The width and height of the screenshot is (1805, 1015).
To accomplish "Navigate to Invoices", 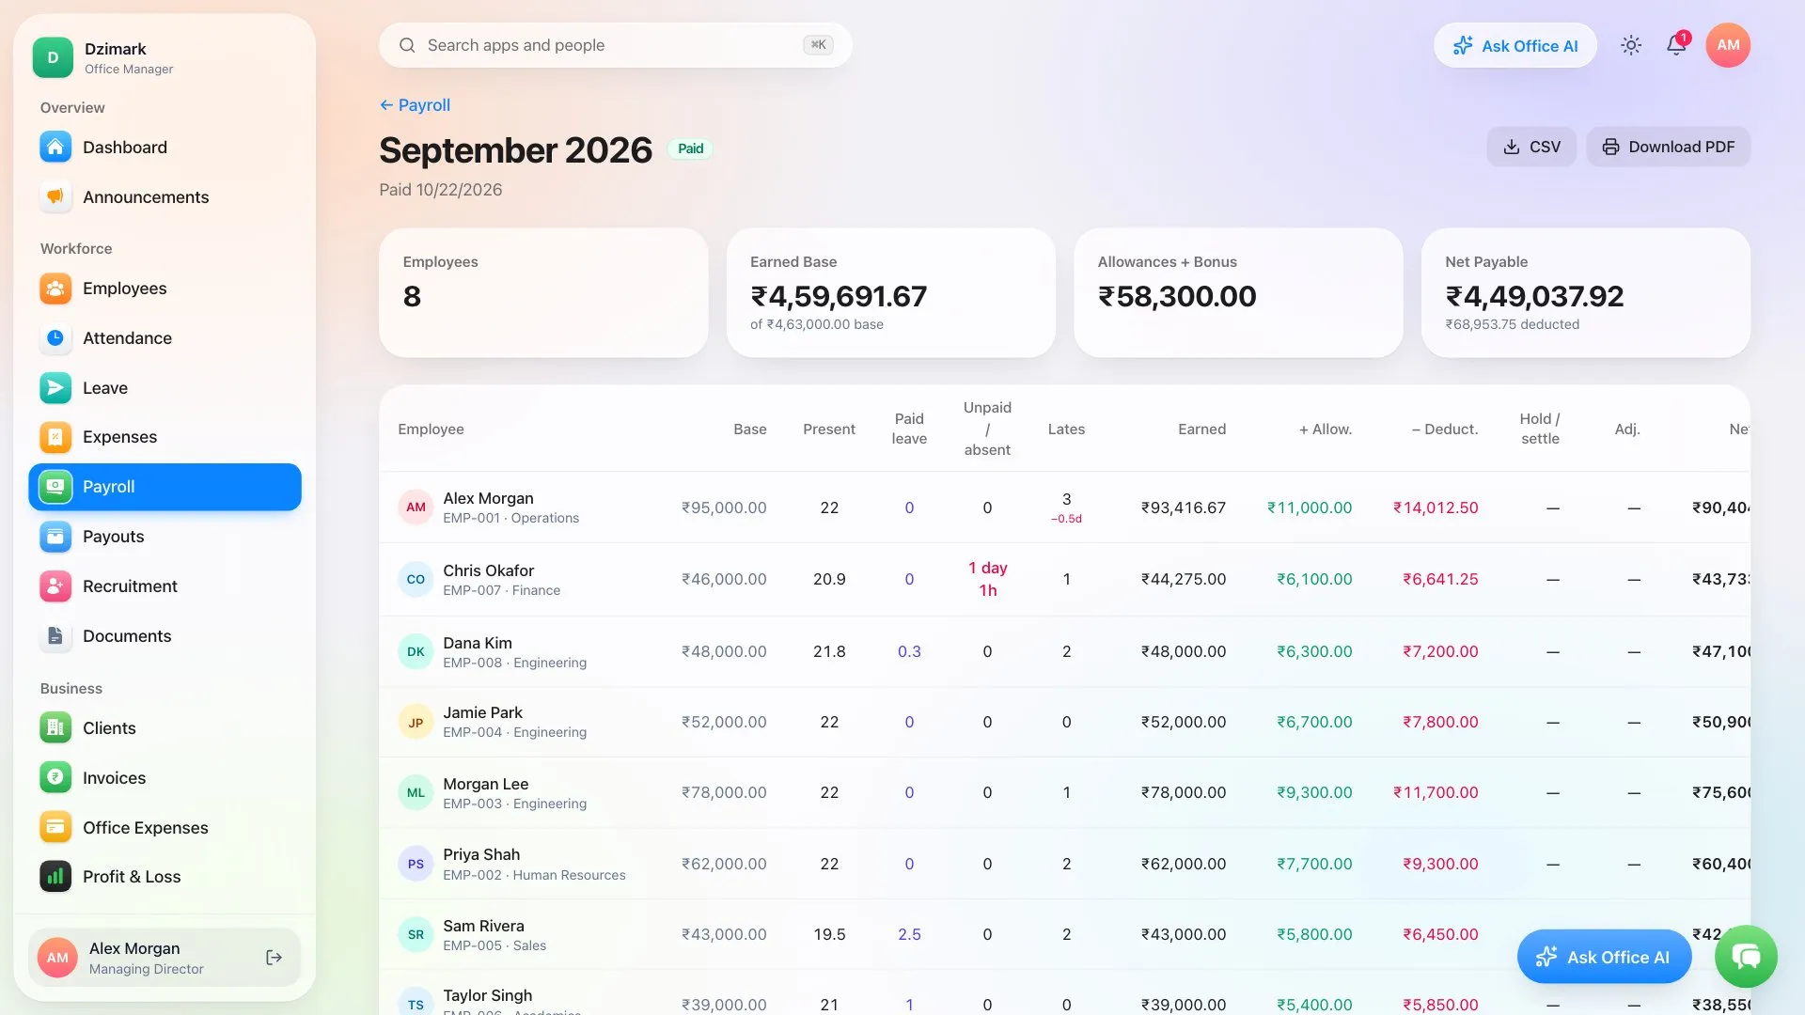I will pos(165,778).
